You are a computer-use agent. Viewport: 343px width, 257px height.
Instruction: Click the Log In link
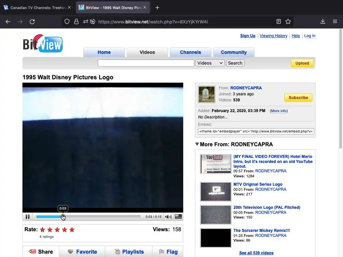(310, 36)
